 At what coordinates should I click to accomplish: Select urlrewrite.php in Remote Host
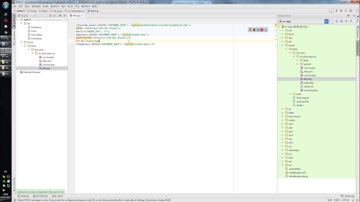pos(309,90)
